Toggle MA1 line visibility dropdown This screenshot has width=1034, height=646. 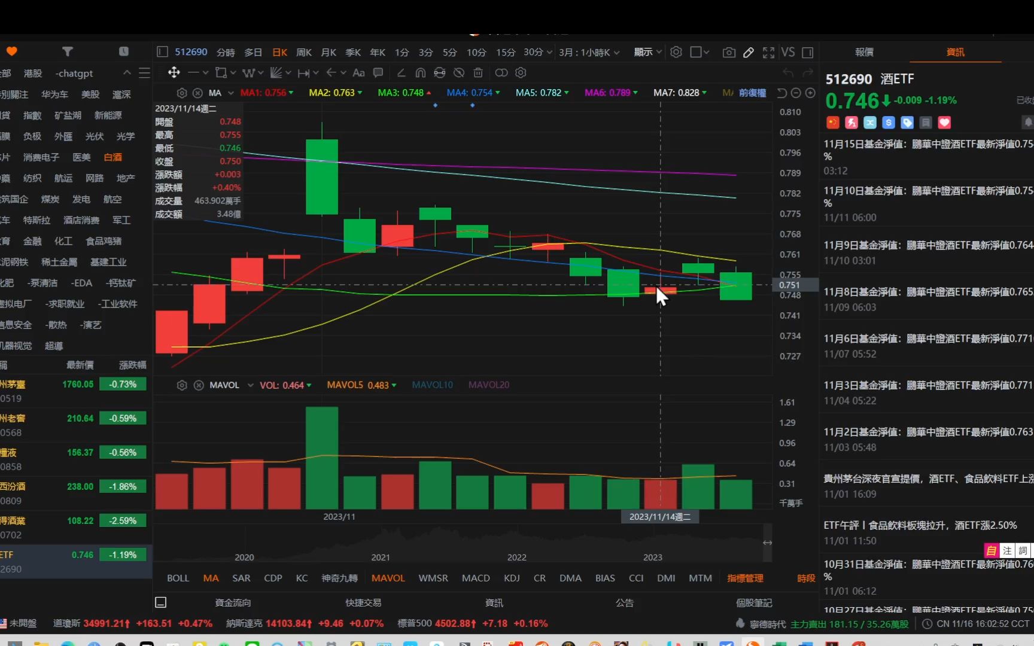click(x=291, y=93)
